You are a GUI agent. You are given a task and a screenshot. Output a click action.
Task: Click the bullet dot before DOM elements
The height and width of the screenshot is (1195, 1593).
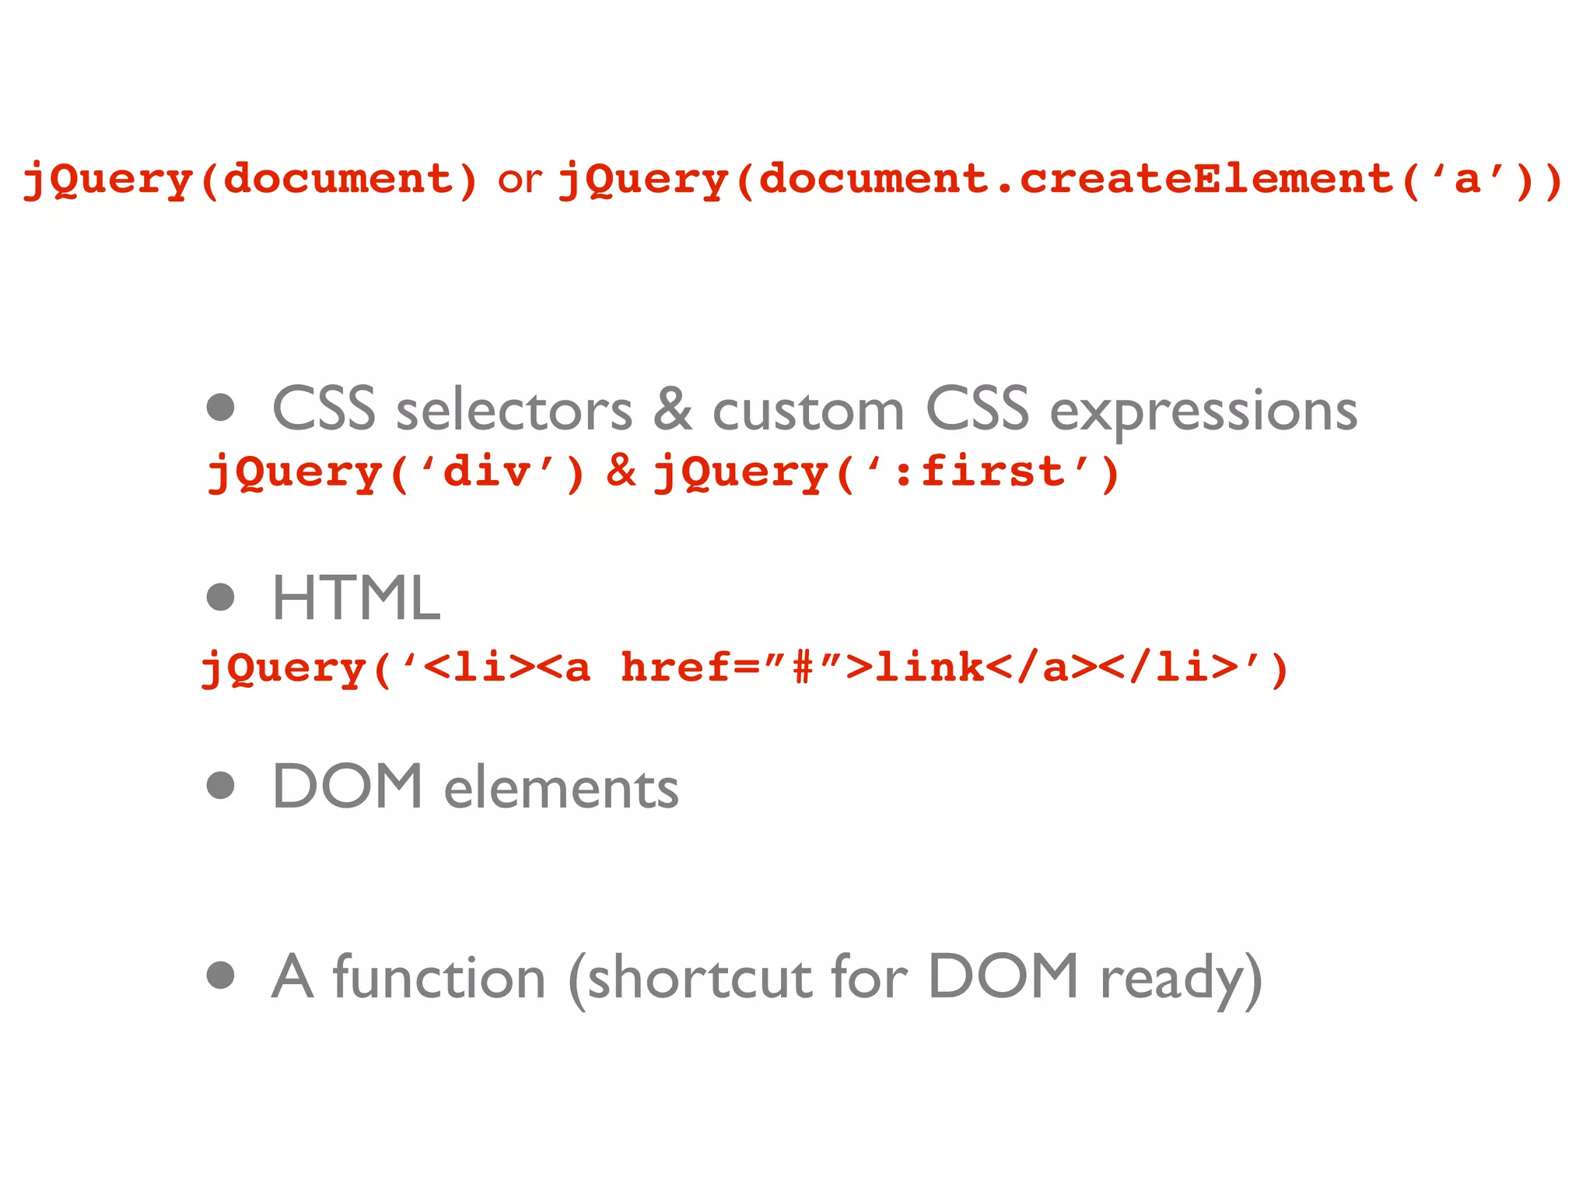(x=221, y=785)
